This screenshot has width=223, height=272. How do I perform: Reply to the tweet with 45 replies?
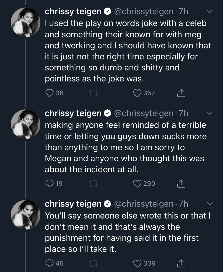point(49,263)
